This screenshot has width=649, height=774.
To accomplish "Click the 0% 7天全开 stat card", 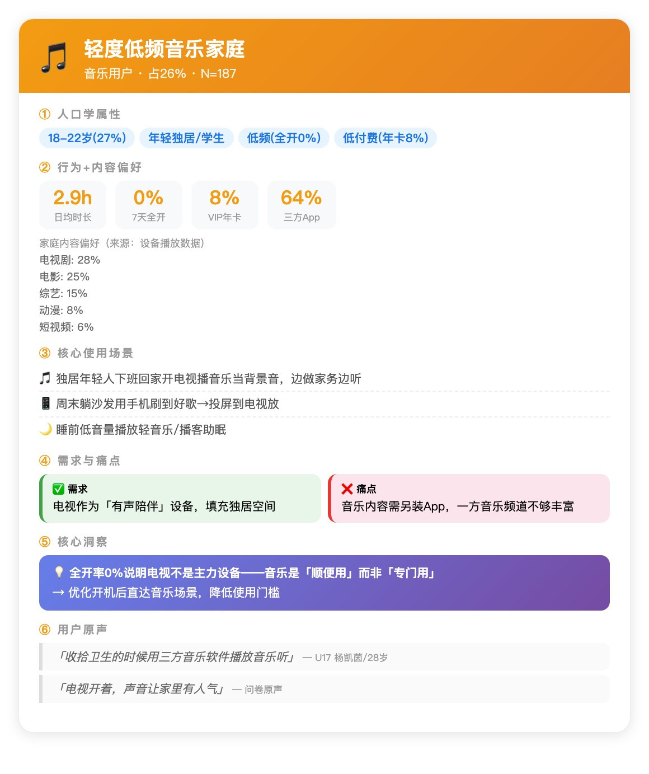I will (148, 205).
